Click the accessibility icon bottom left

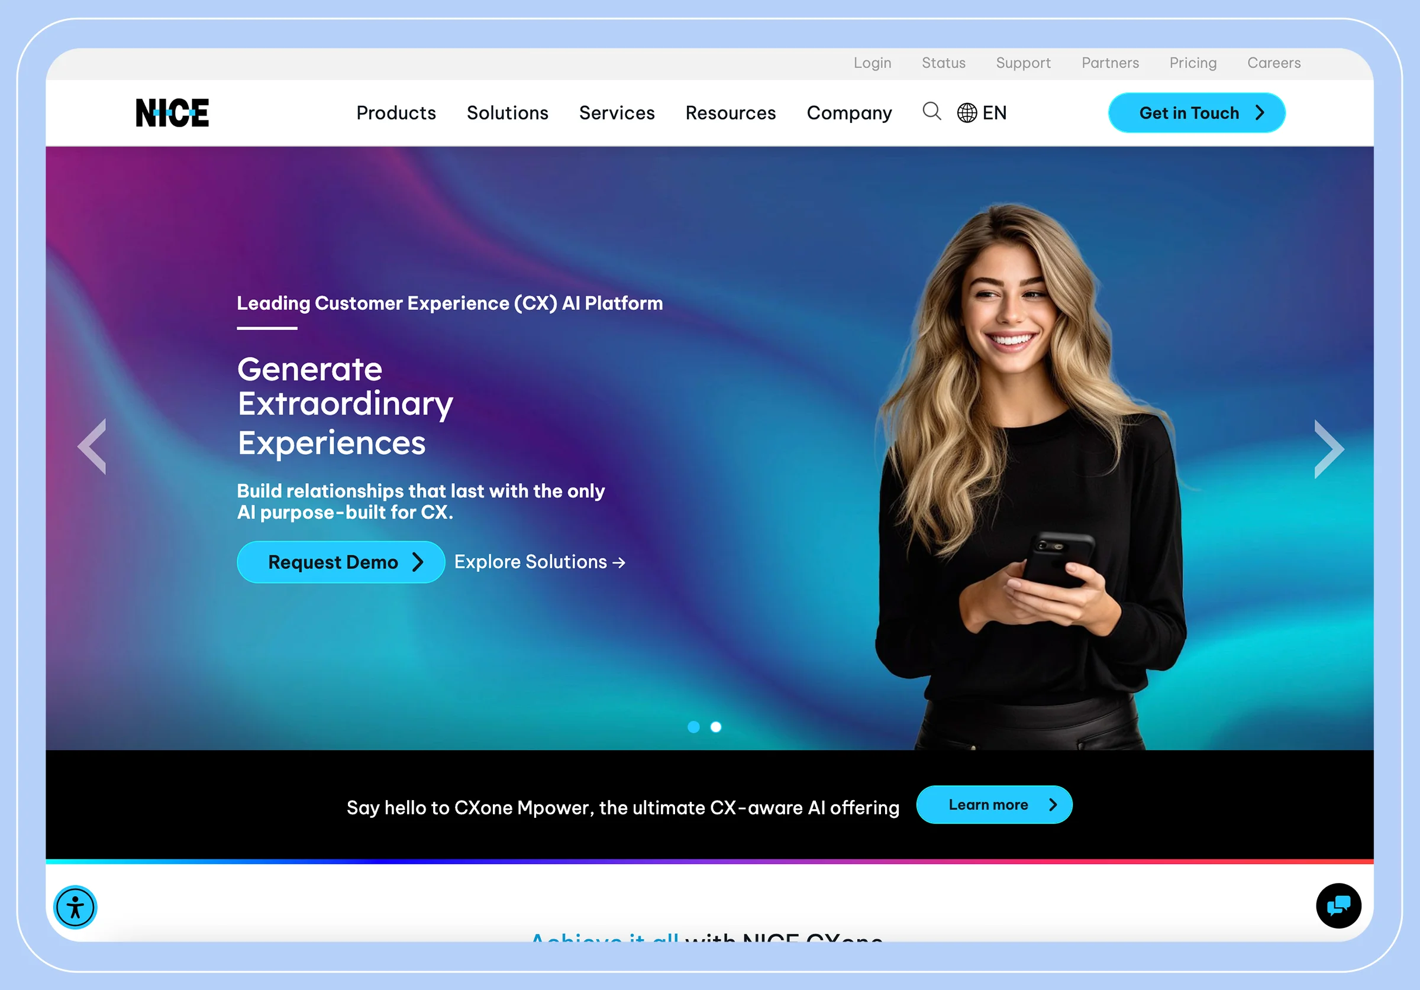coord(76,907)
